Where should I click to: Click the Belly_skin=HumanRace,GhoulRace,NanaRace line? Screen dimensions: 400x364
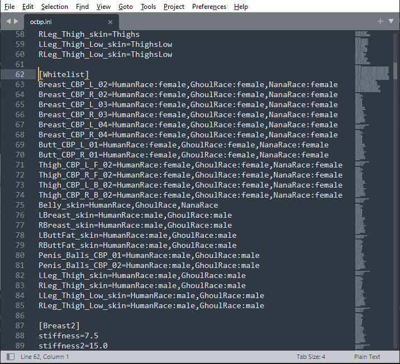128,205
